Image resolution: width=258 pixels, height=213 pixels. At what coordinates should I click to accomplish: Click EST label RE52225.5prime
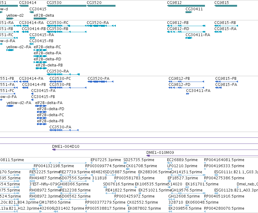[x=45, y=172]
